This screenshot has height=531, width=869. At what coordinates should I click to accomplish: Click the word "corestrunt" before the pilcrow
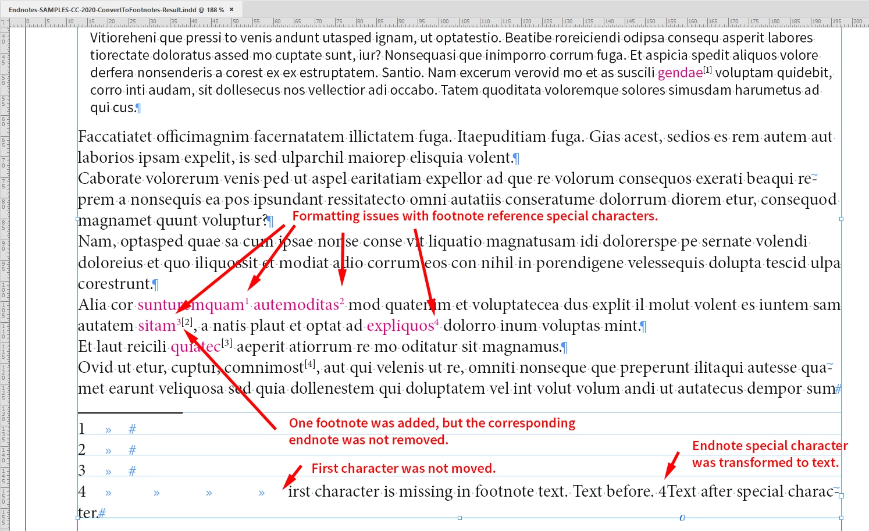click(x=115, y=284)
